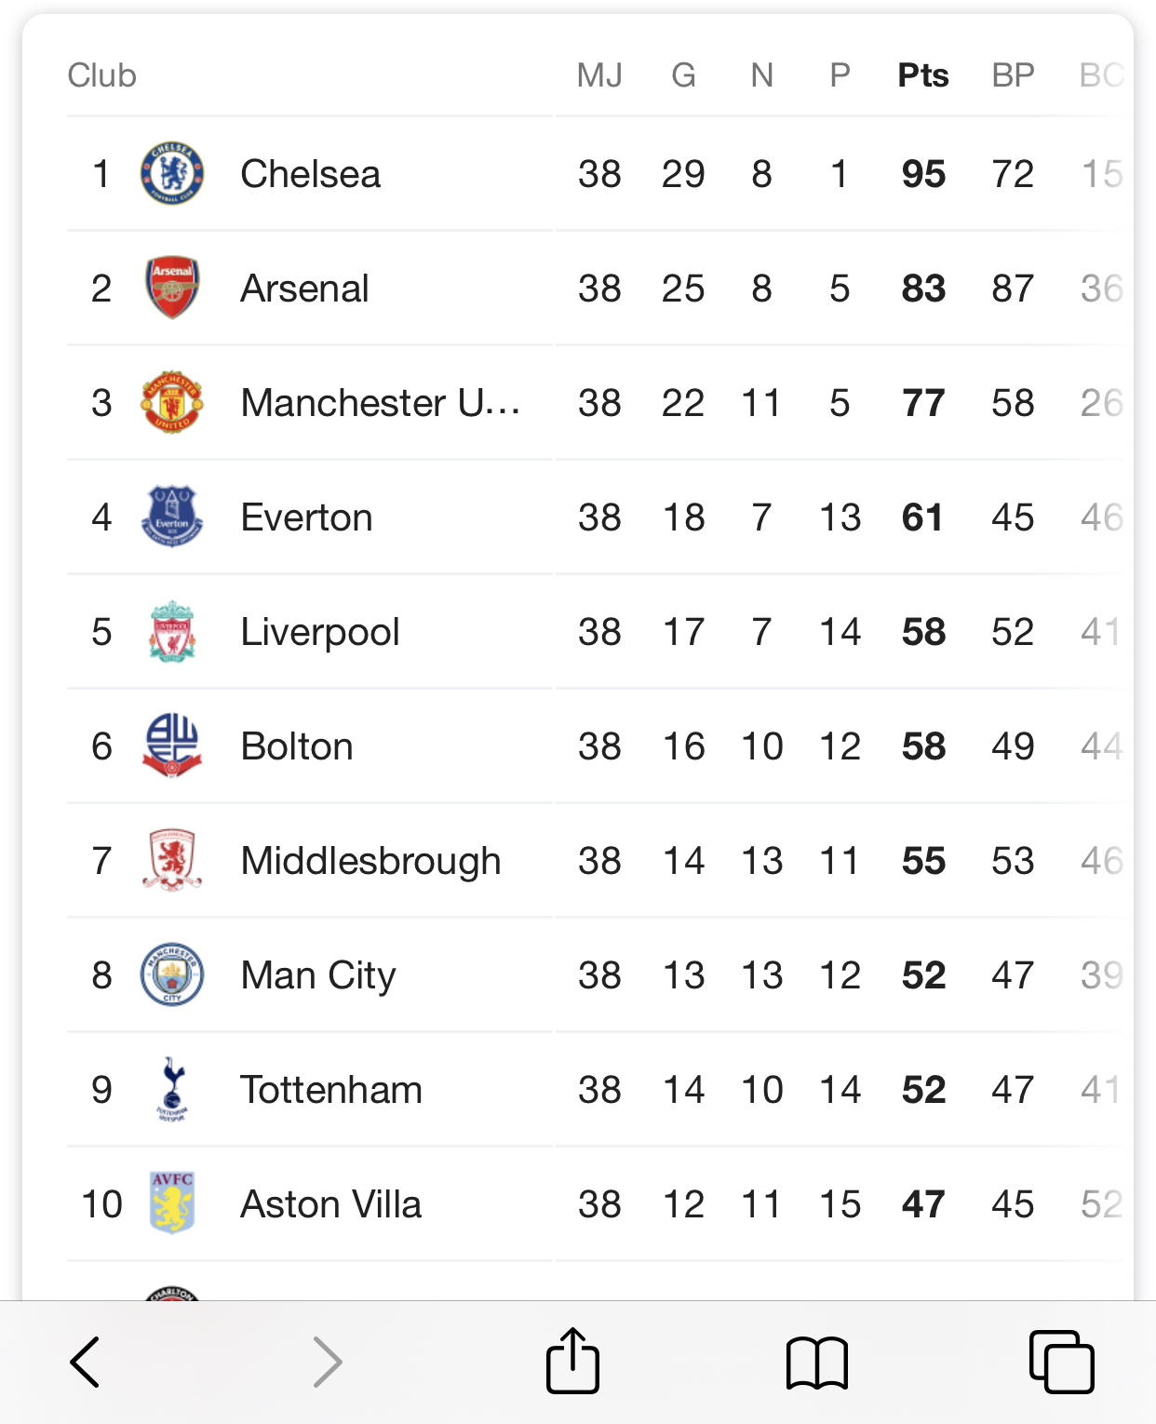The image size is (1156, 1424).
Task: Tap the browser forward arrow
Action: click(327, 1363)
